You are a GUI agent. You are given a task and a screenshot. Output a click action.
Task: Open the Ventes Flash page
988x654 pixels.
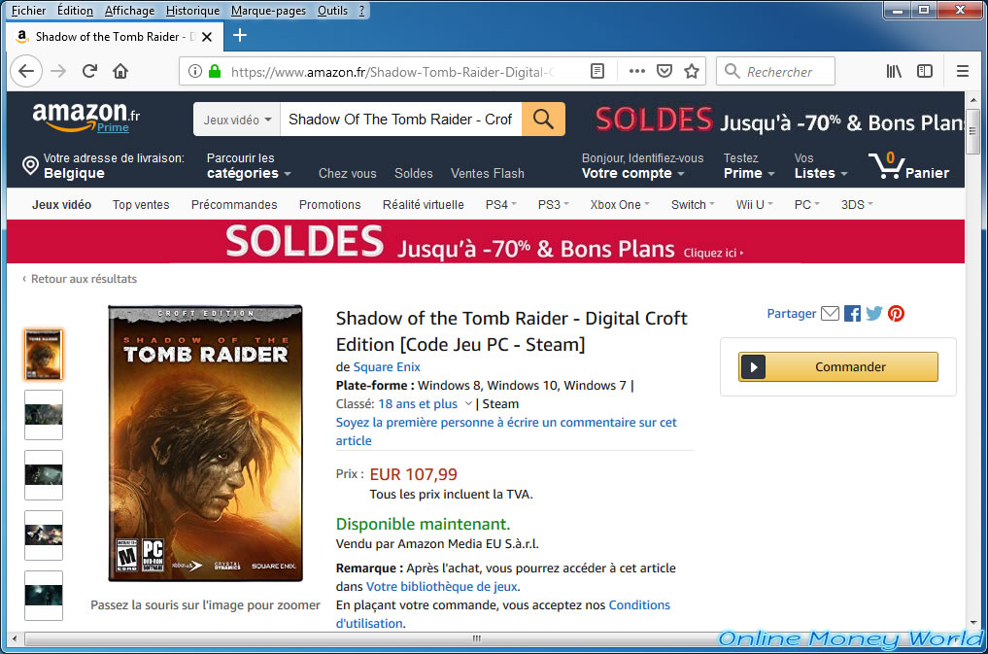(487, 173)
